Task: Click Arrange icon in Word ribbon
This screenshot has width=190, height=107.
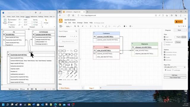Action: coord(46,21)
